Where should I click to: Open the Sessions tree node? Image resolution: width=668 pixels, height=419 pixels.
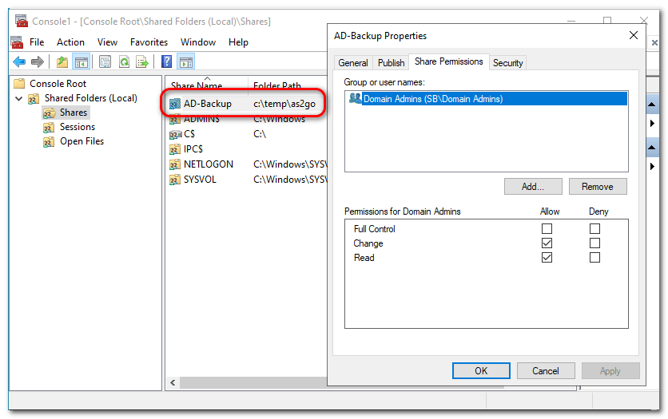[77, 127]
